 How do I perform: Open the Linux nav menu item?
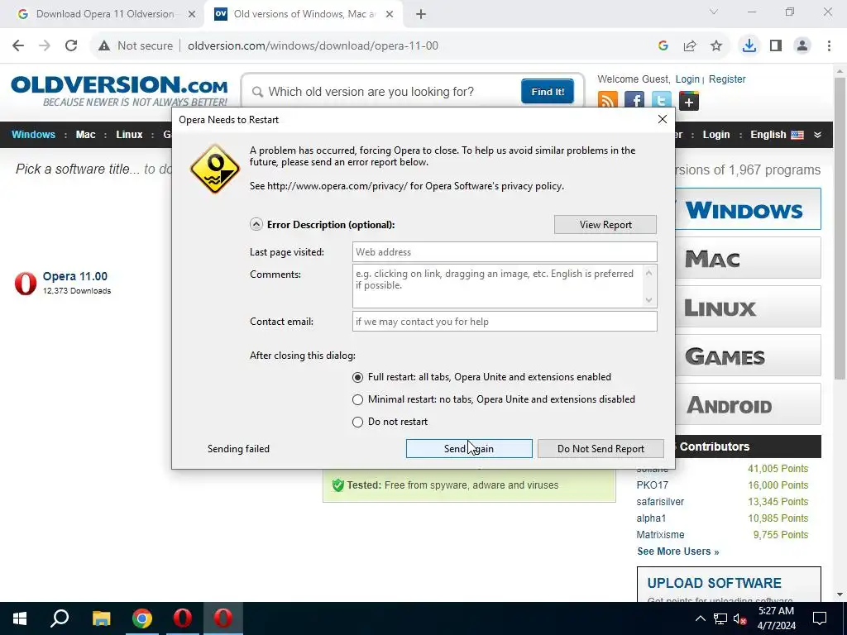pos(129,135)
